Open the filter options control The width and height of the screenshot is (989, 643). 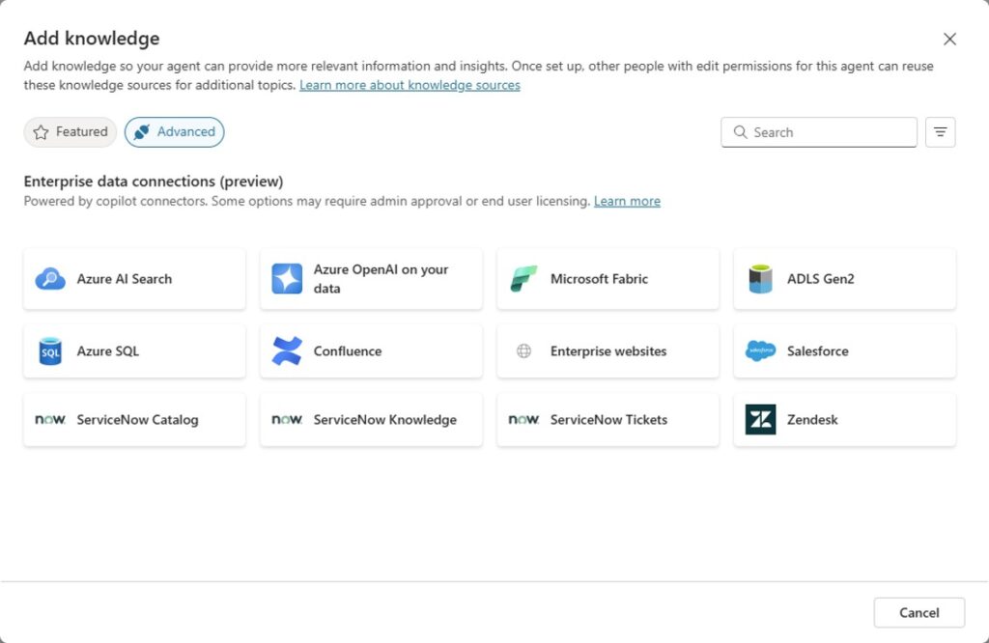coord(940,131)
